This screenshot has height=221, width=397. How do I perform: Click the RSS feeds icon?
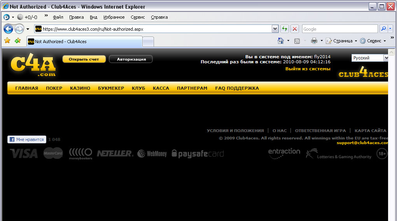297,41
